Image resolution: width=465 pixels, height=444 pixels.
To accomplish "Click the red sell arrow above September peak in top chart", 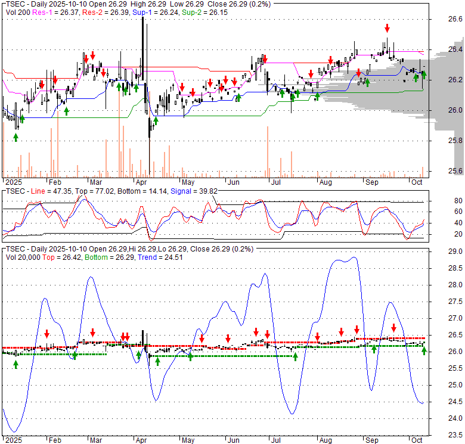I will tap(387, 28).
